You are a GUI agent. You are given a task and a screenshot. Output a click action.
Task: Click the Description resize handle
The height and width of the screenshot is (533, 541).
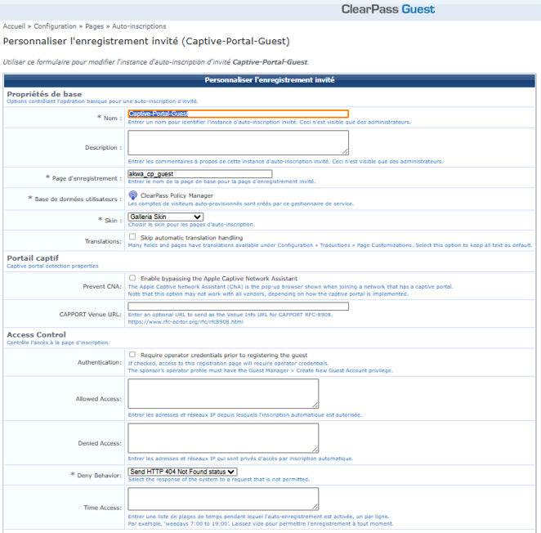point(346,152)
